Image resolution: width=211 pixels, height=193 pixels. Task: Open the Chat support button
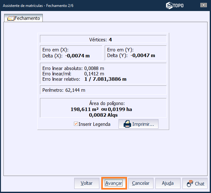195,183
